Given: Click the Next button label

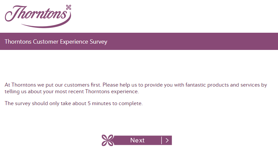Looking at the screenshot, I should coord(137,140).
